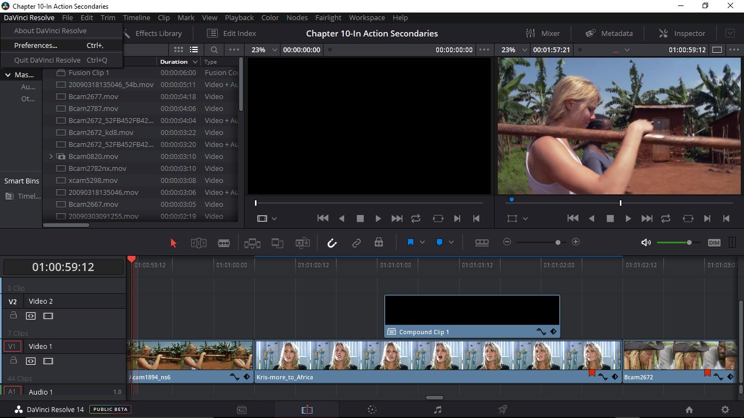
Task: Adjust the timeline zoom slider handle
Action: 558,242
